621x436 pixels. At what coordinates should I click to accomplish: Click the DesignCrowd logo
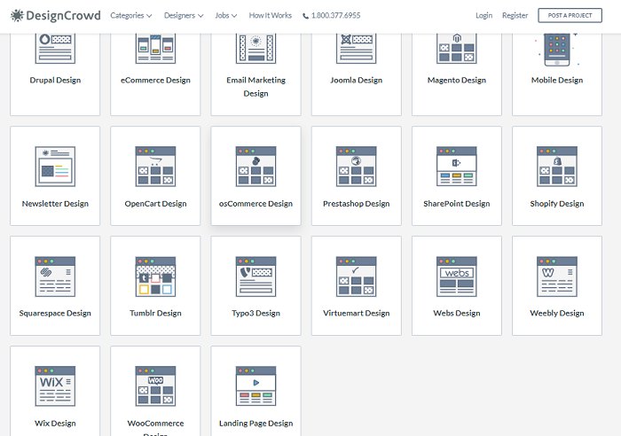(55, 15)
